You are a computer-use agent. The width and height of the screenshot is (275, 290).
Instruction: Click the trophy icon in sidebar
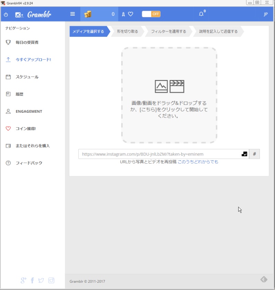8,42
